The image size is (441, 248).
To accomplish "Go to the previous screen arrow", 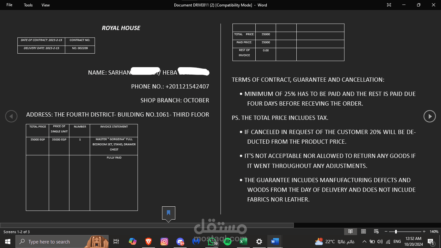I will tap(11, 116).
